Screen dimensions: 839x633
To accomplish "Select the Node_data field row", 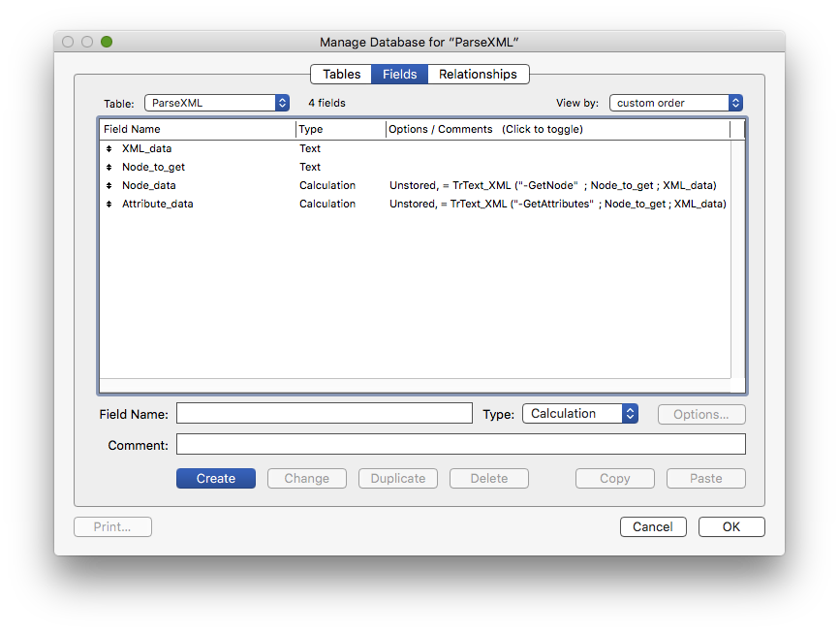I will pyautogui.click(x=415, y=185).
